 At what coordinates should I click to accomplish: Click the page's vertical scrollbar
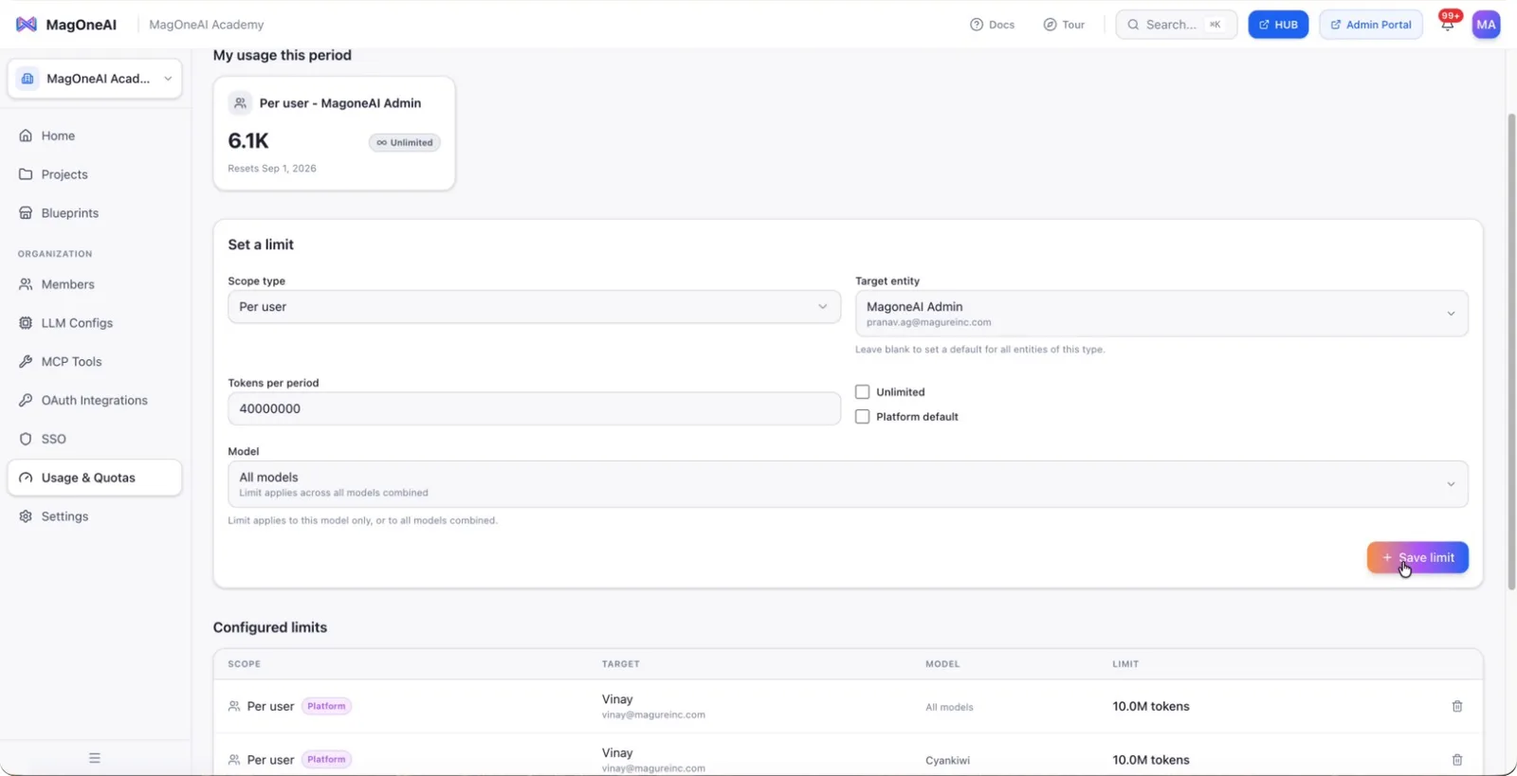click(x=1511, y=351)
